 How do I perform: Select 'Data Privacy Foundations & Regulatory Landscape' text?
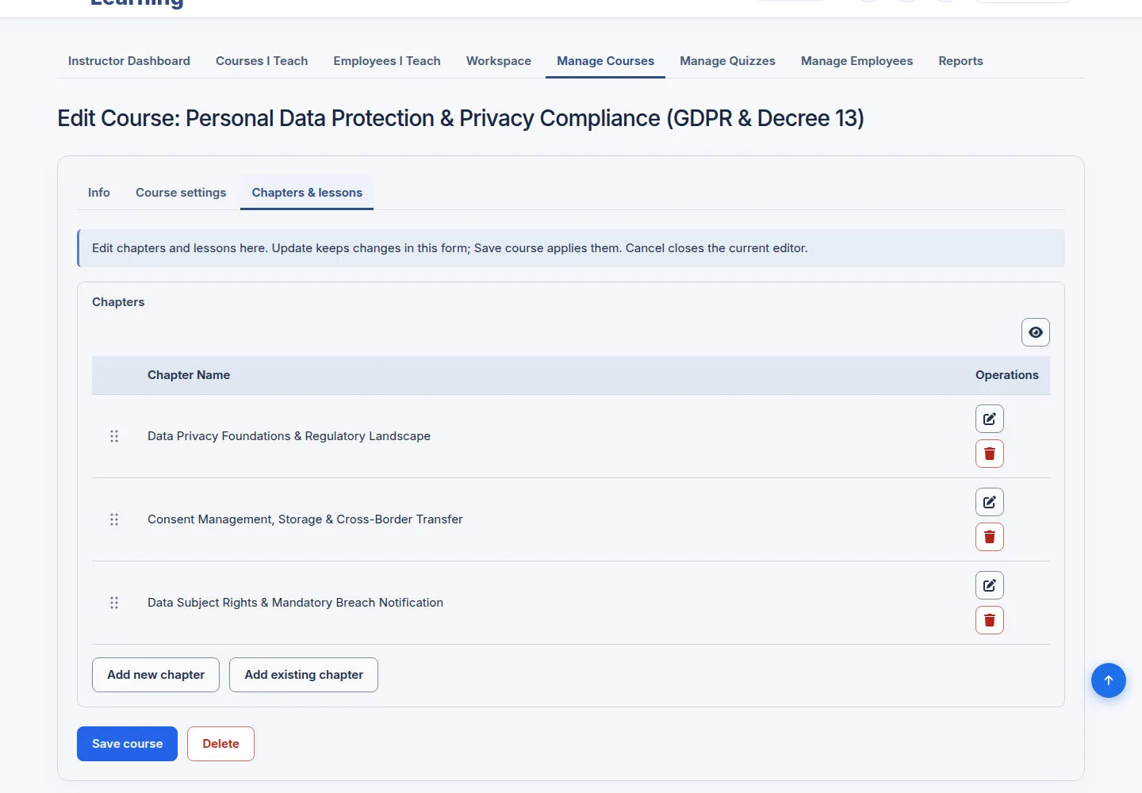click(289, 436)
